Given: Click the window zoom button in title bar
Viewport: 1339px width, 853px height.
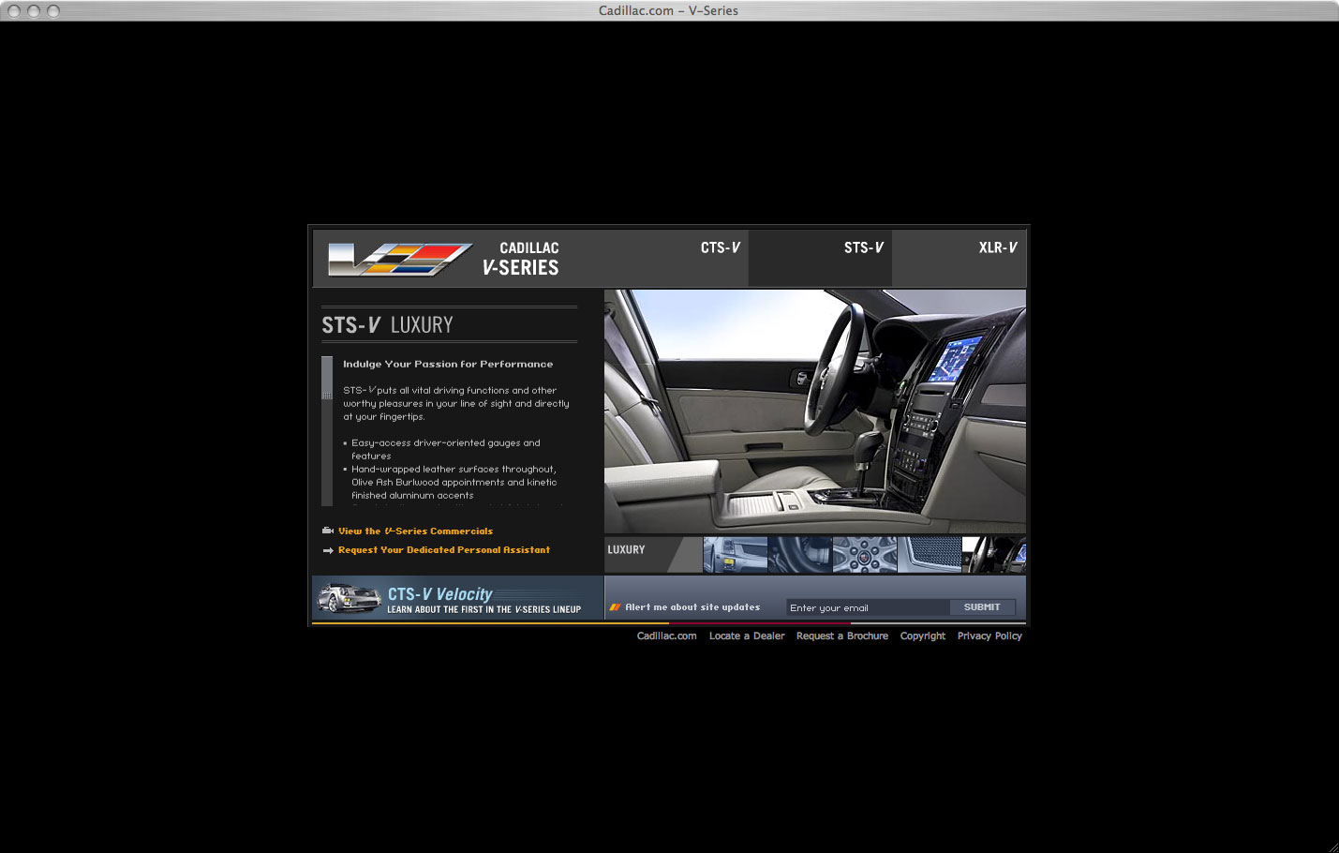Looking at the screenshot, I should coord(53,11).
